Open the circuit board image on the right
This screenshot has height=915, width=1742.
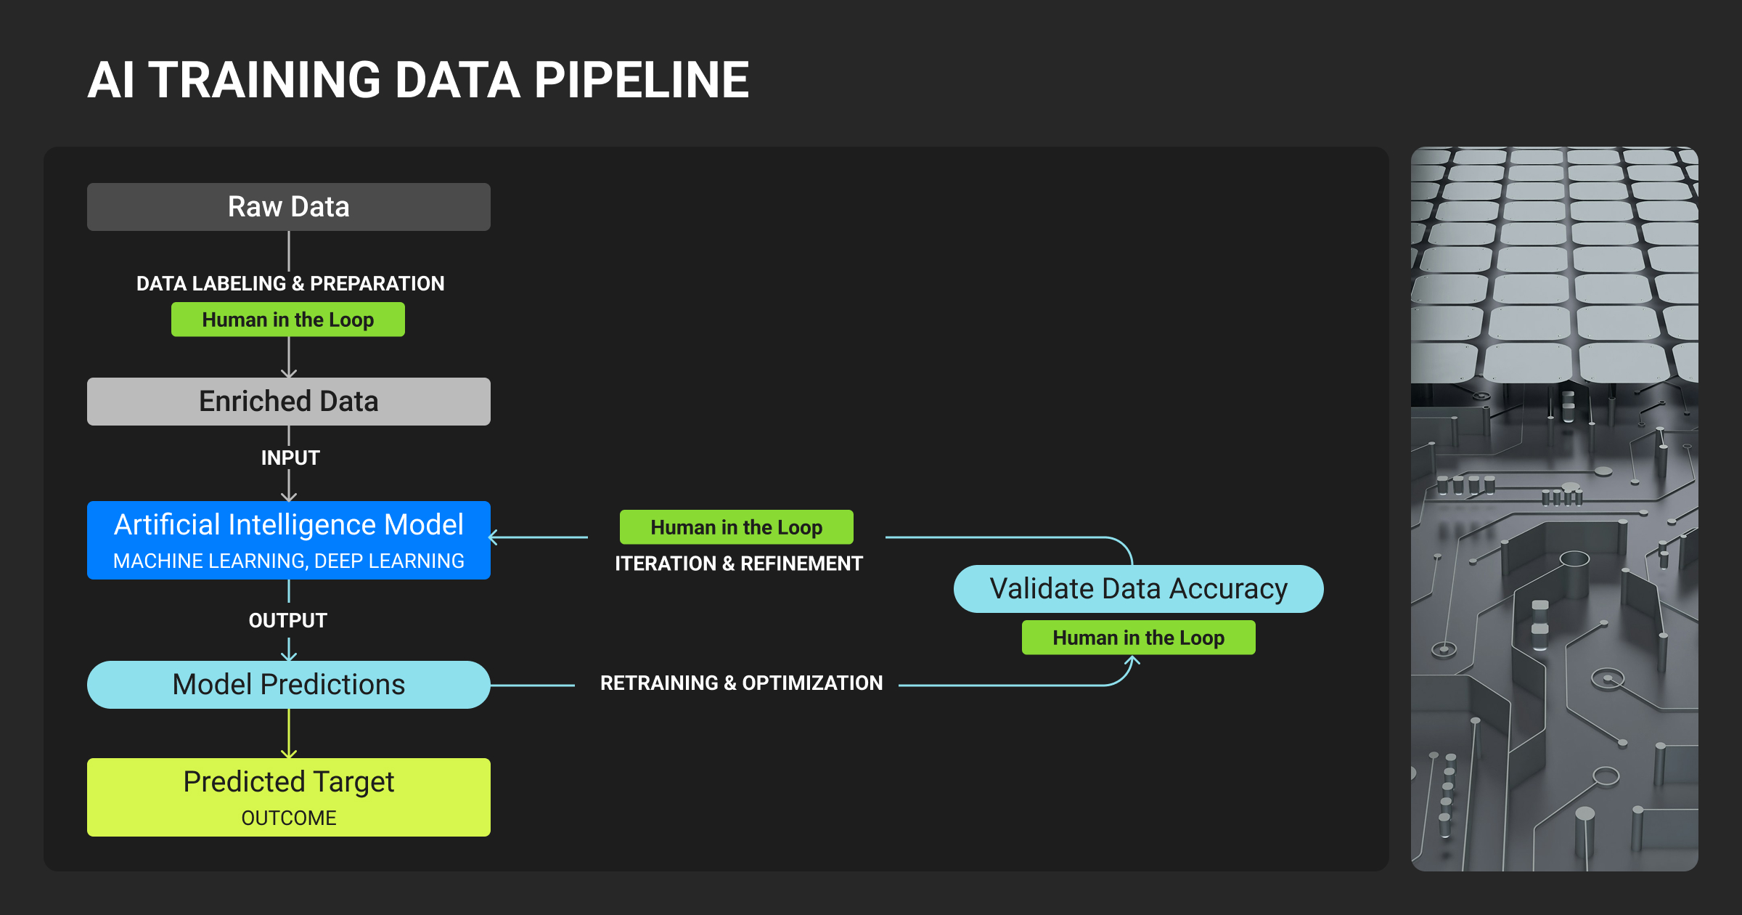1554,508
